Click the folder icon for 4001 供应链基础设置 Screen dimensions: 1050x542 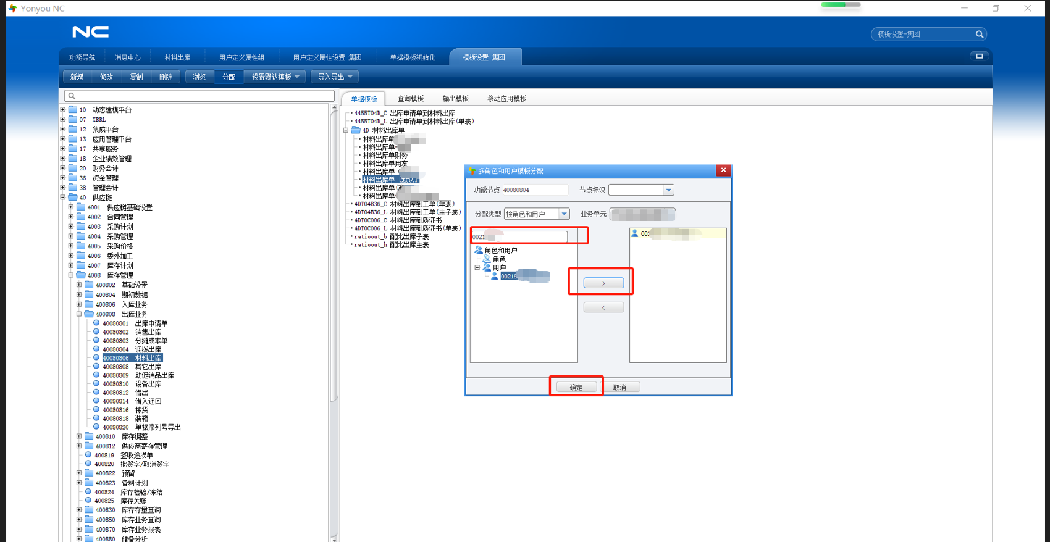click(x=81, y=207)
